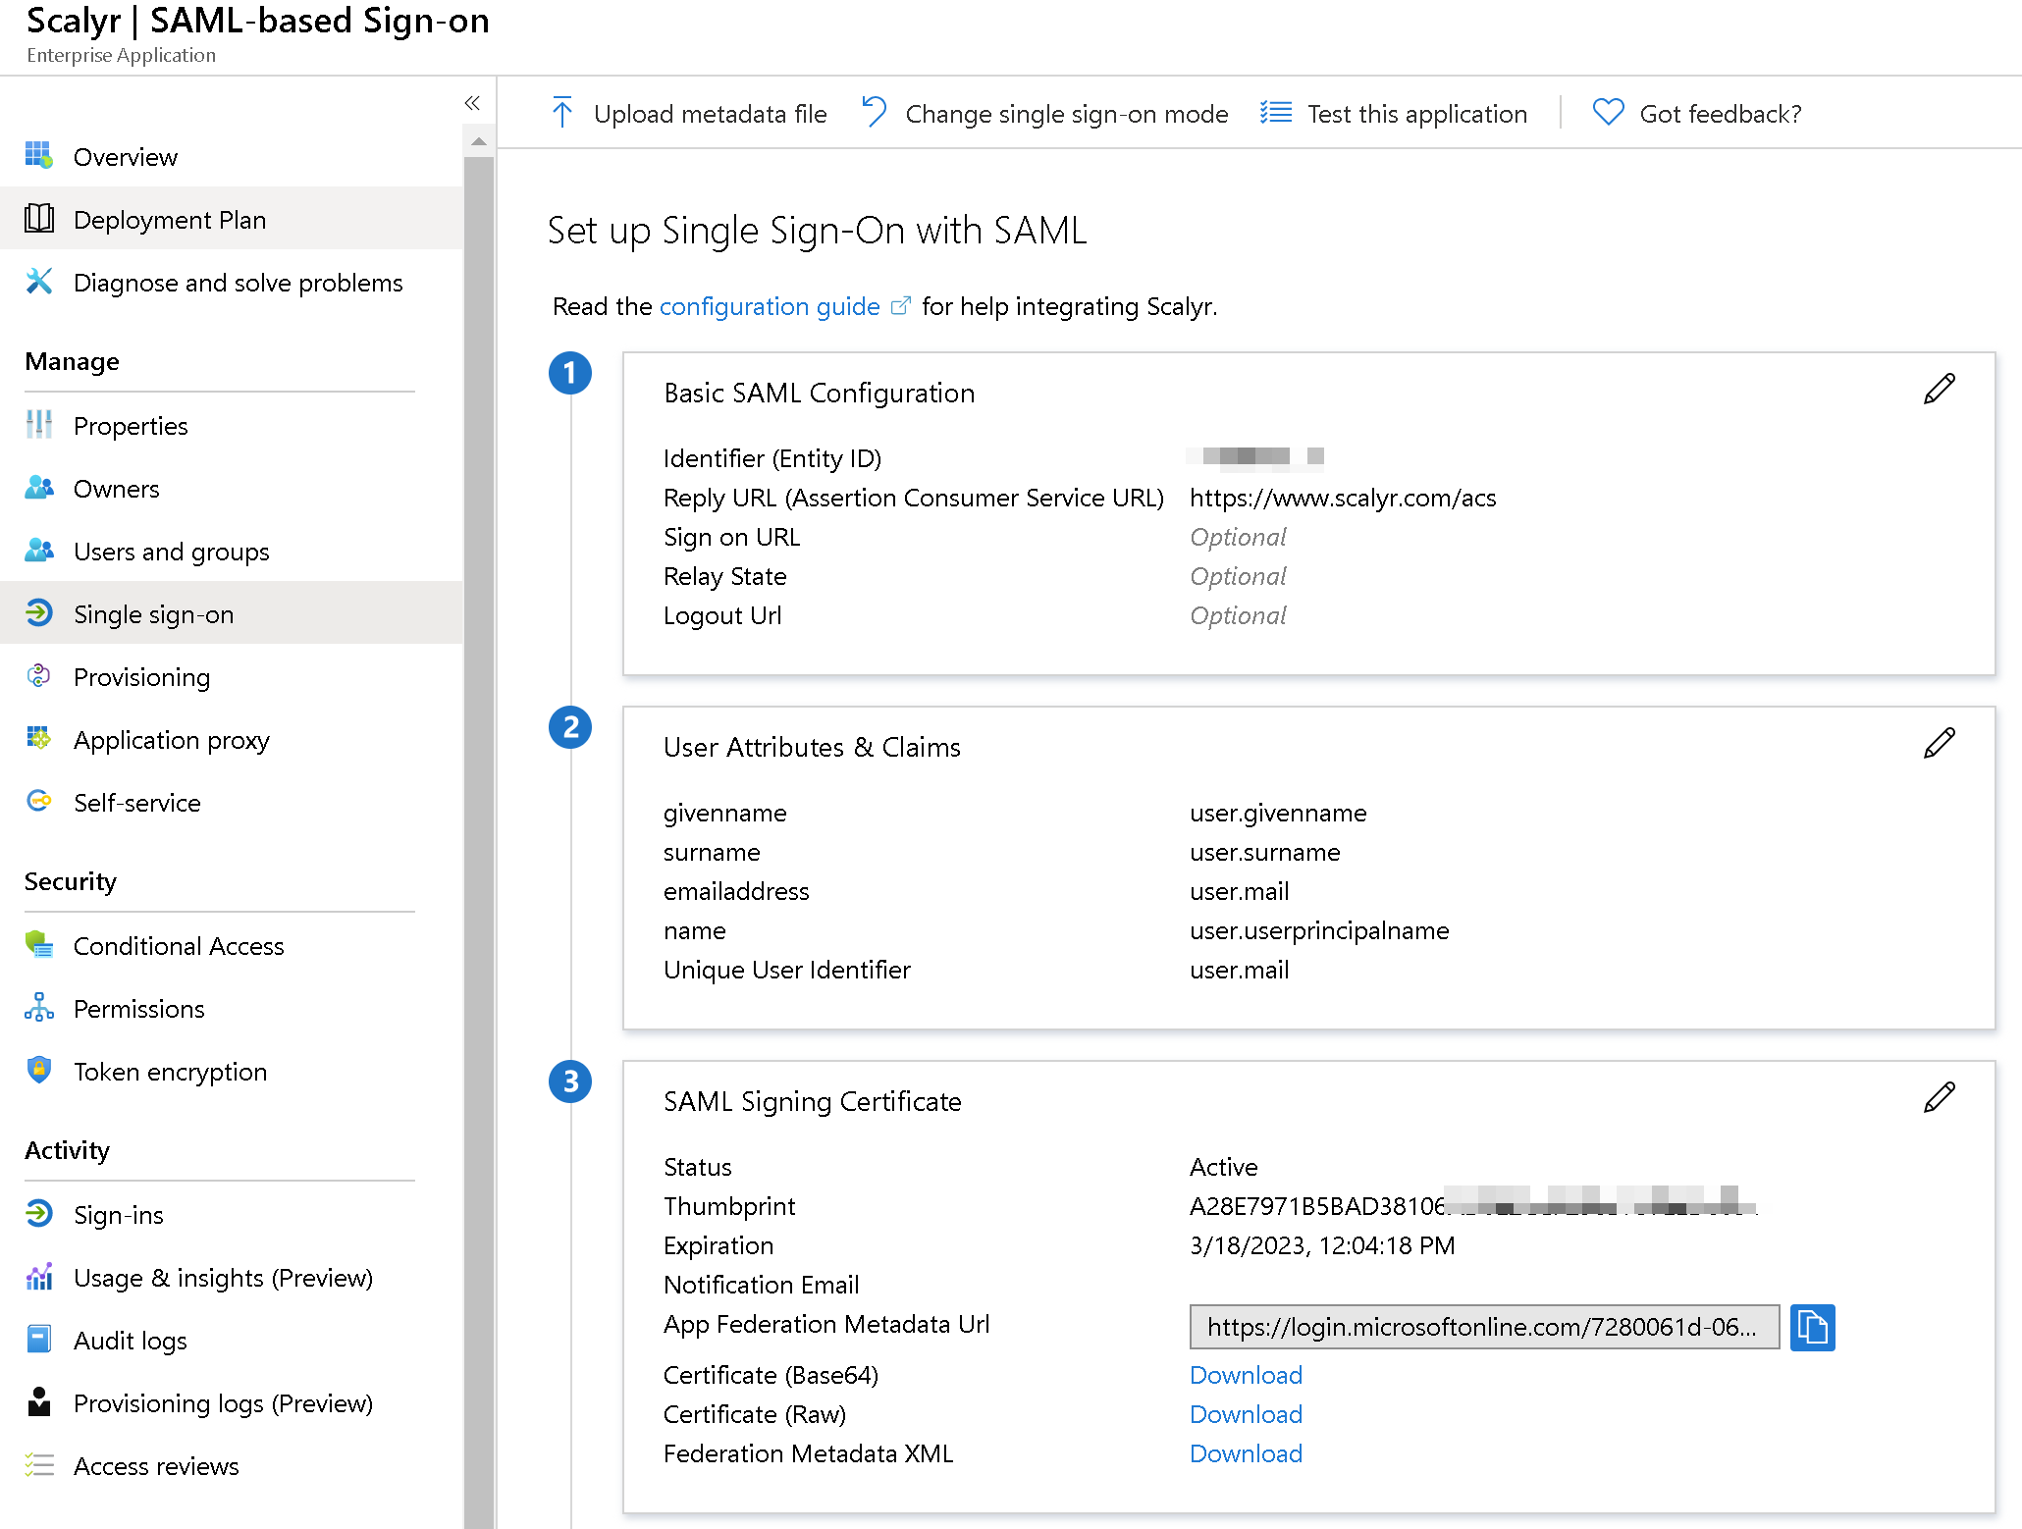This screenshot has height=1529, width=2022.
Task: Edit User Attributes & Claims with pencil icon
Action: (x=1940, y=743)
